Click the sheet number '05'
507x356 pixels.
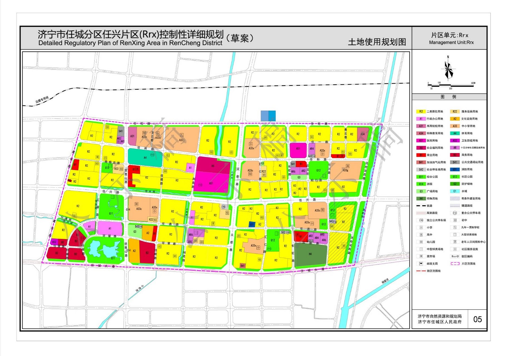pyautogui.click(x=478, y=319)
